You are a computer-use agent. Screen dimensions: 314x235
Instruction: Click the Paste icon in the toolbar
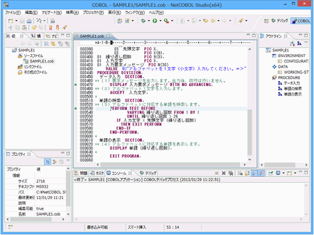coord(24,28)
